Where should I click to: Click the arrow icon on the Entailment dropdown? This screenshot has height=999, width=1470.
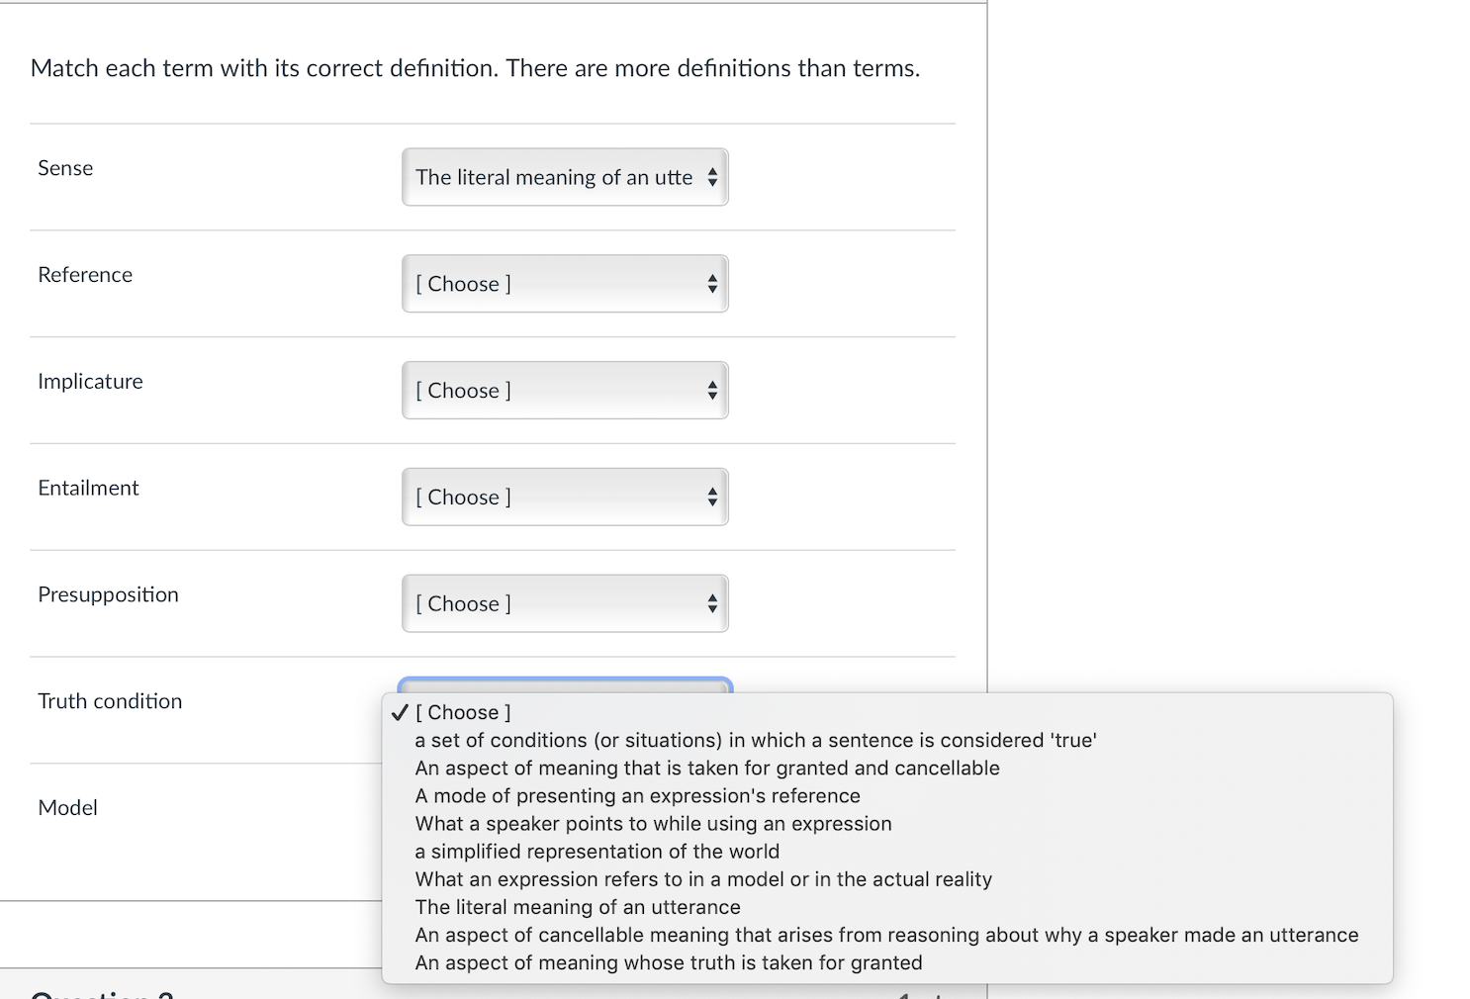pyautogui.click(x=712, y=497)
